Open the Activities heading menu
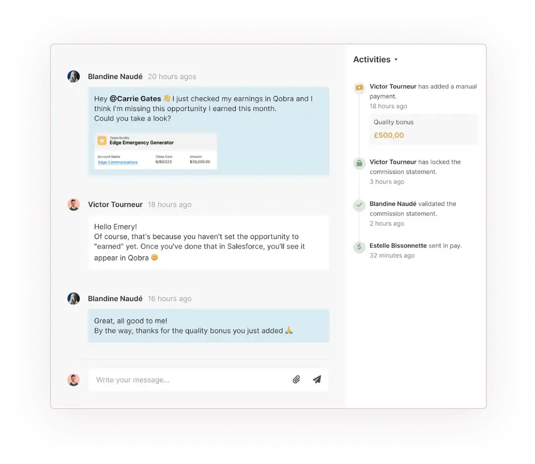 pyautogui.click(x=372, y=59)
